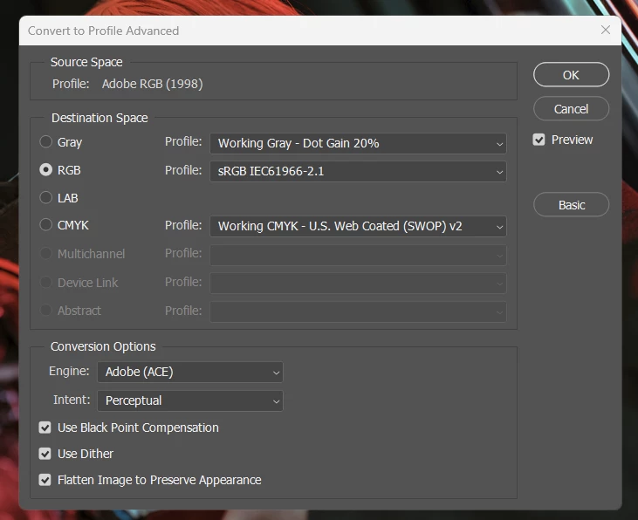Toggle the Preview checkbox
Image resolution: width=638 pixels, height=520 pixels.
(x=539, y=140)
